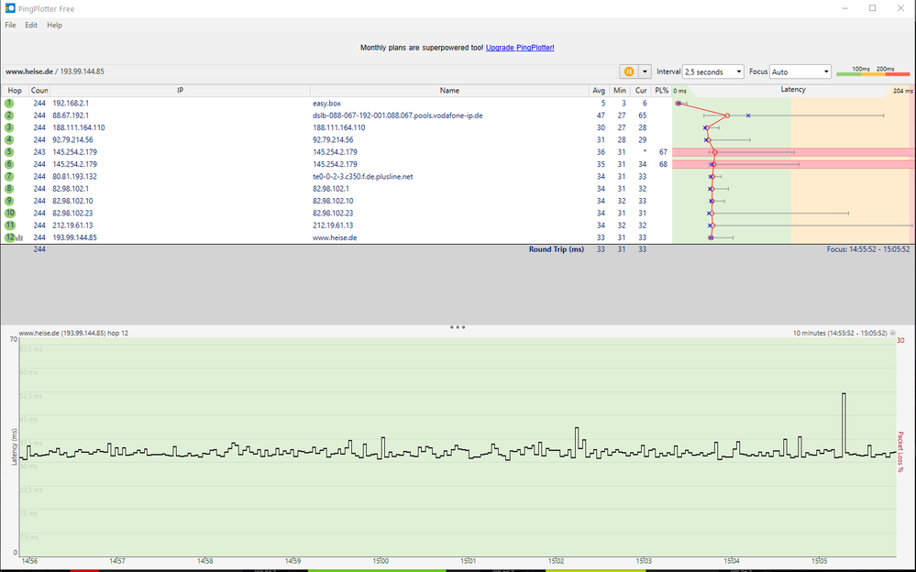Click hop 8 green circle icon

pyautogui.click(x=9, y=190)
